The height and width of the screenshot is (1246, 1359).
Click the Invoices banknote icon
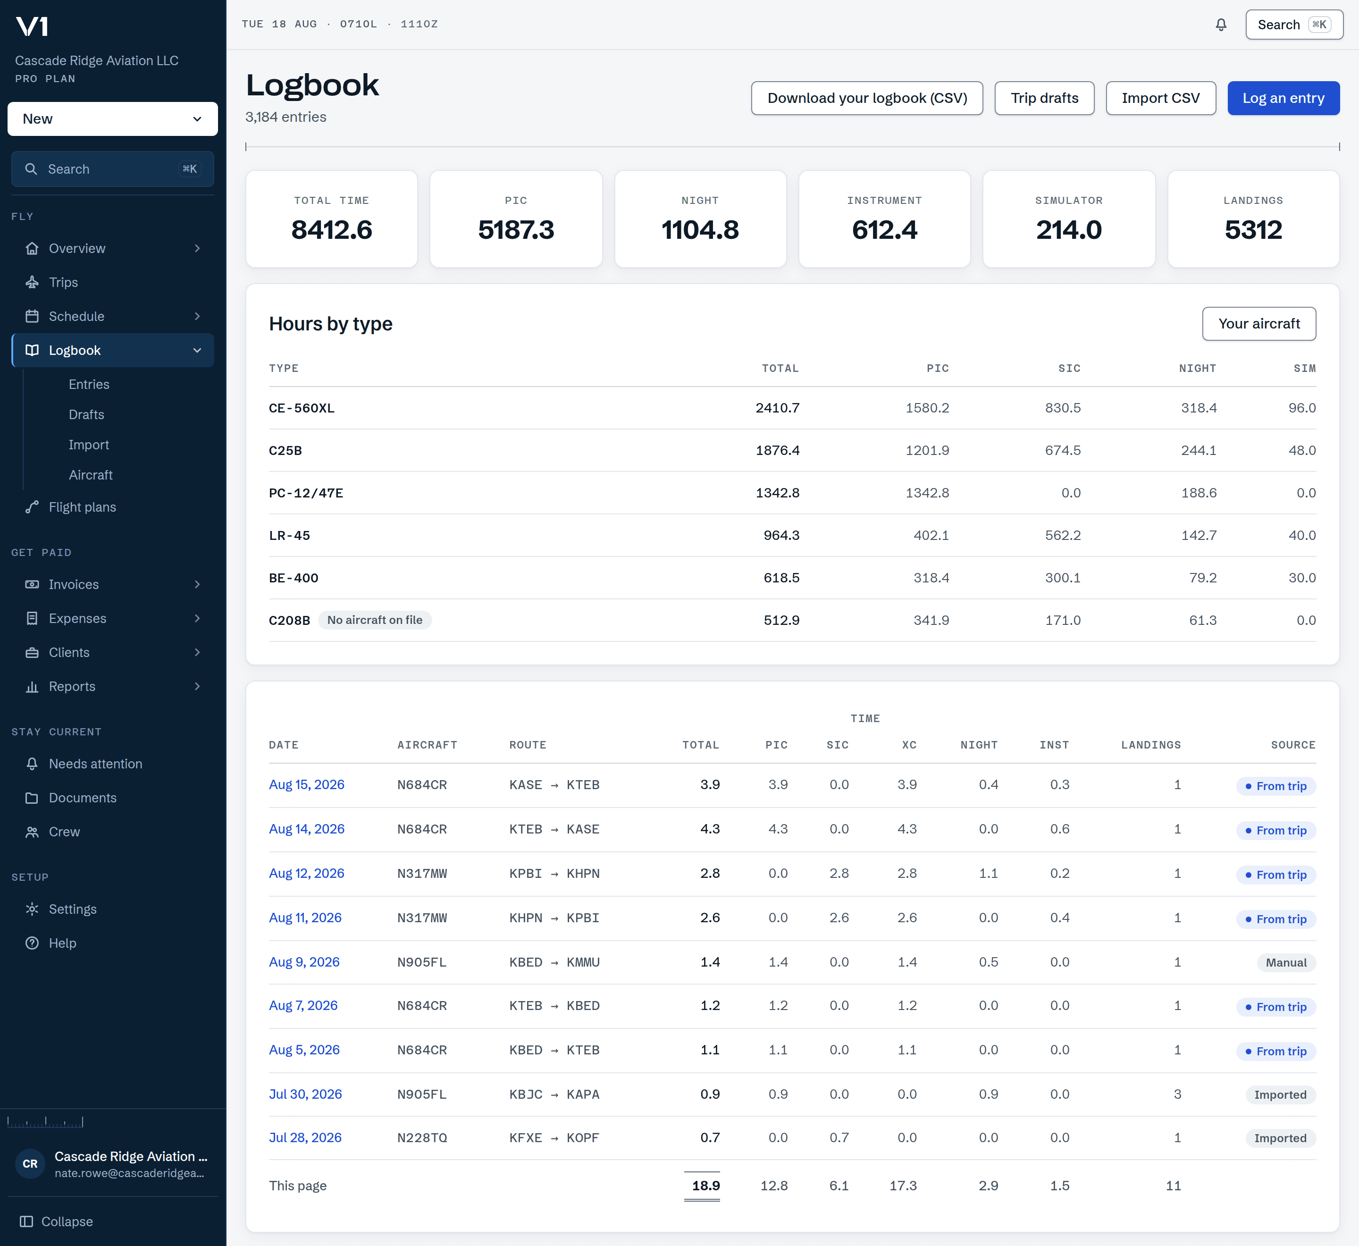click(32, 585)
